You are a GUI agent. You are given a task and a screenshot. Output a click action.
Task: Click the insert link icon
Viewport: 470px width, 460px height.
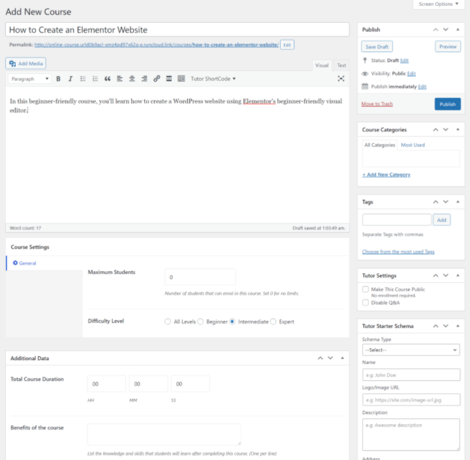tap(157, 79)
